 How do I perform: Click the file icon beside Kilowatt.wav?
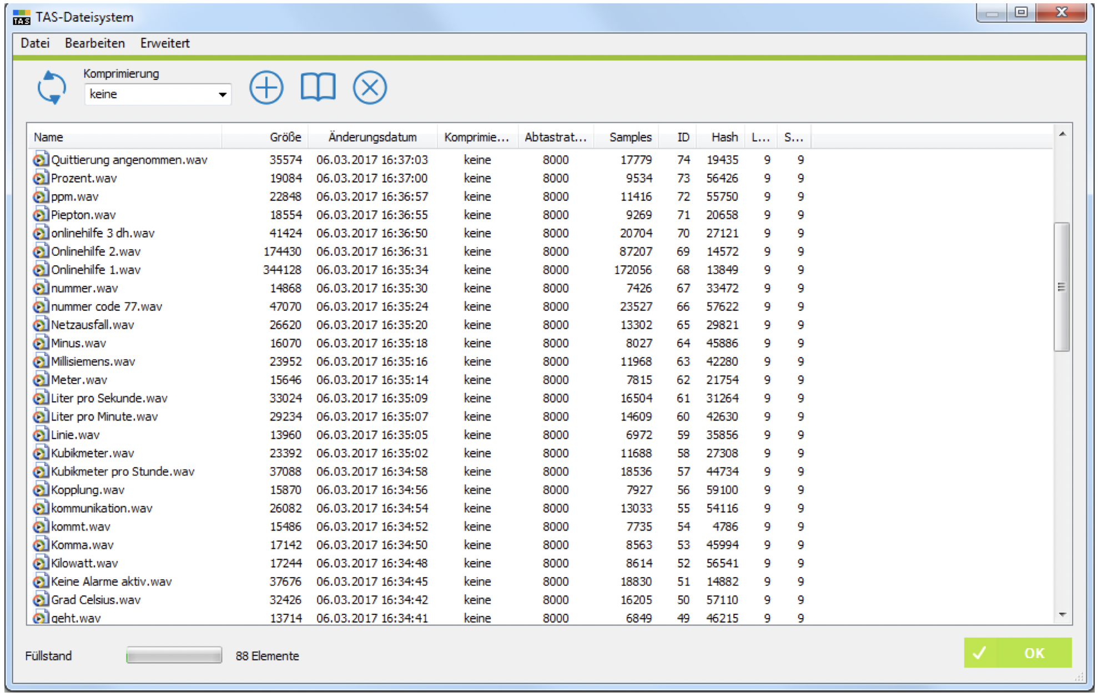click(40, 563)
